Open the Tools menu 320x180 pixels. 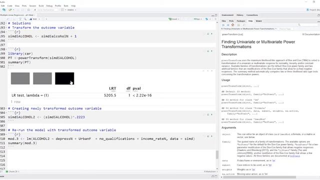tap(66, 6)
